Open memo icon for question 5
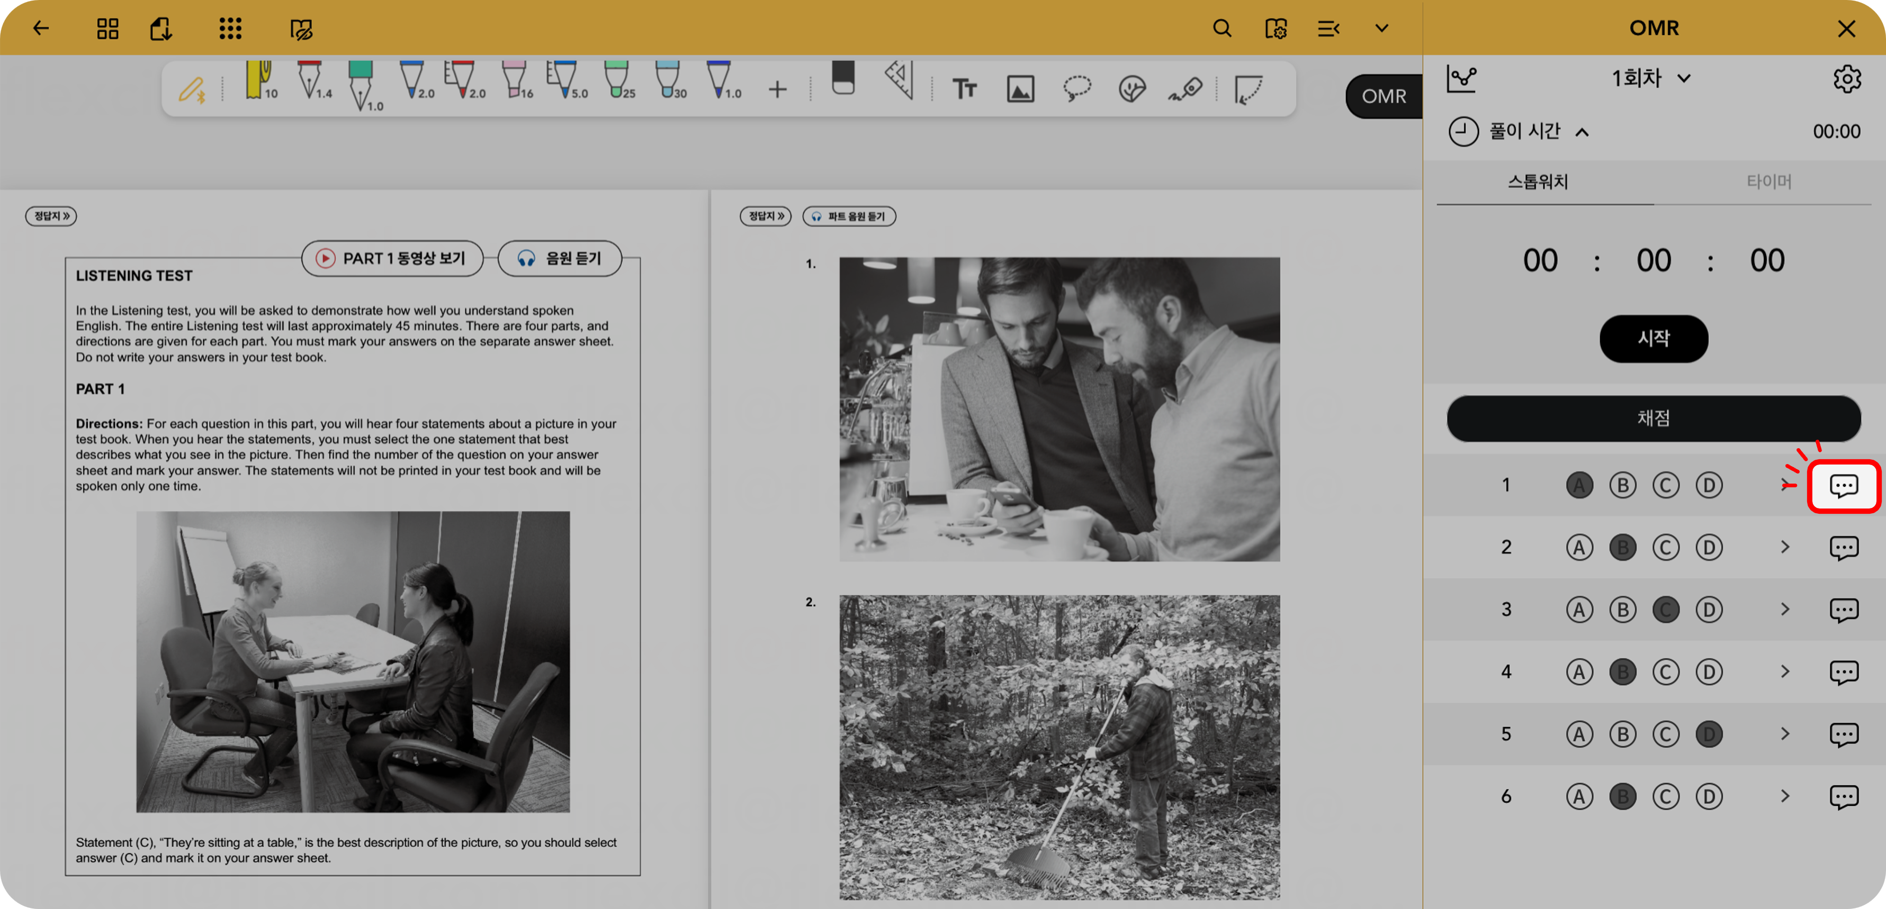1886x909 pixels. [1844, 735]
